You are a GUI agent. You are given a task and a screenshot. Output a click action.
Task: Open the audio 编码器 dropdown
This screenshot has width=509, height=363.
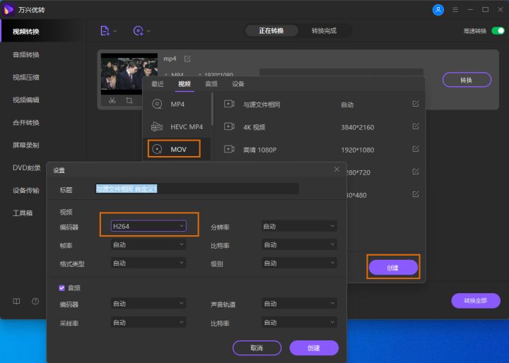coord(148,304)
